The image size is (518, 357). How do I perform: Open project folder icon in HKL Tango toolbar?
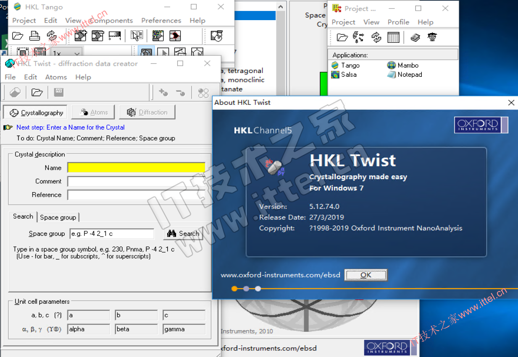point(18,36)
